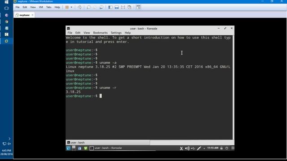Screen dimensions: 287x161
Task: Enter VMware full screen mode
Action: (123, 7)
